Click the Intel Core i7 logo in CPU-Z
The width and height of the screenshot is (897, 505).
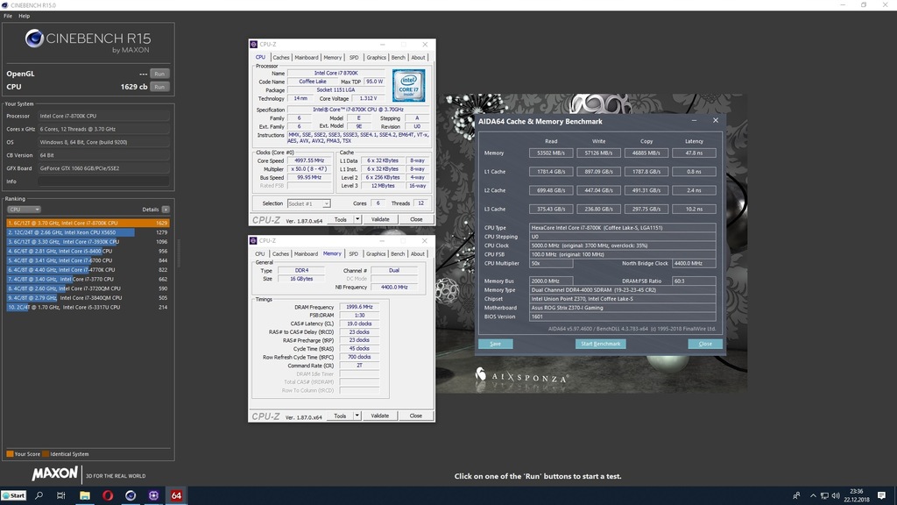click(x=408, y=86)
